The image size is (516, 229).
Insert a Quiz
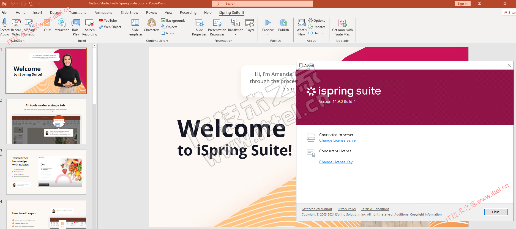pyautogui.click(x=47, y=25)
